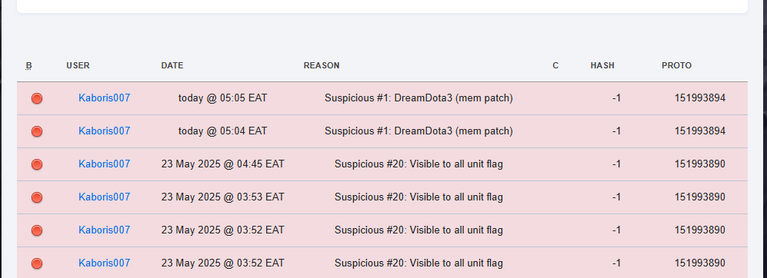The width and height of the screenshot is (767, 278).
Task: Click the PROTO column header
Action: [676, 65]
